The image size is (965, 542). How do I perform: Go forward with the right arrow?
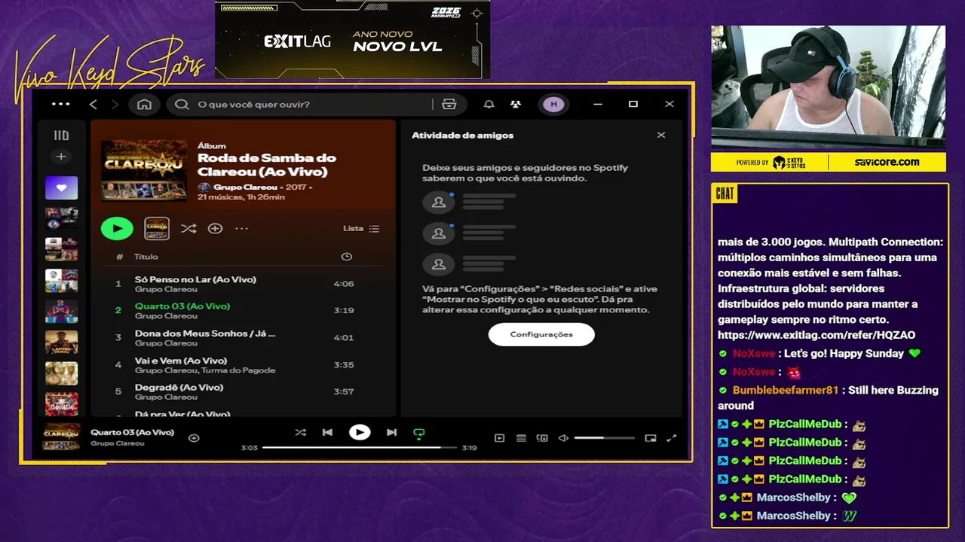coord(115,104)
